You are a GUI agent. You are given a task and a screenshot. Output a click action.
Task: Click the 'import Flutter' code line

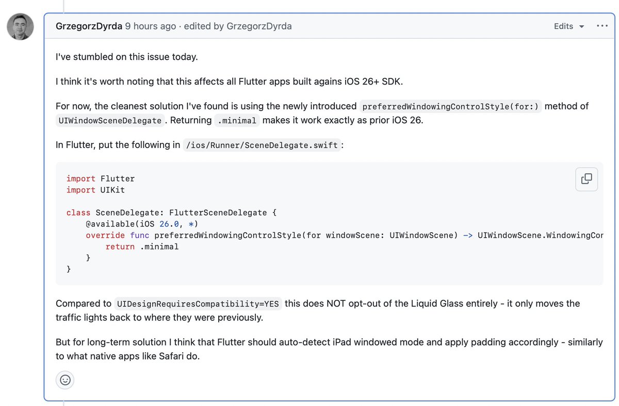pyautogui.click(x=101, y=178)
